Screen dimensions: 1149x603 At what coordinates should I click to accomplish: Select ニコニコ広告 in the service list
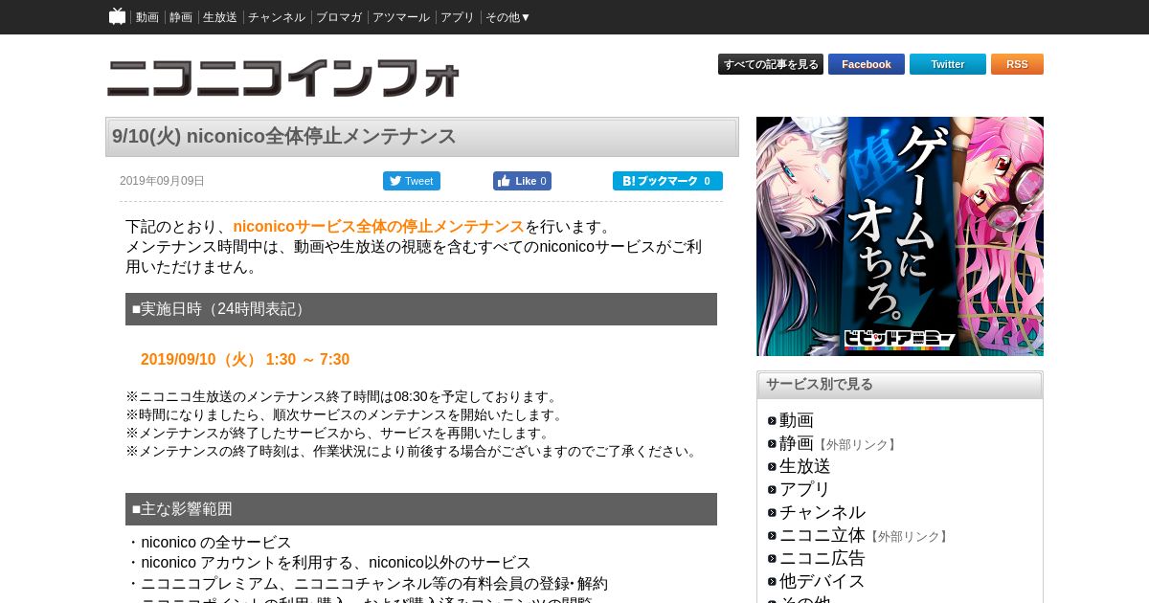pos(822,558)
